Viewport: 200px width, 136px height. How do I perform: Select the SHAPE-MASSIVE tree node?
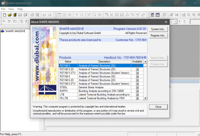pyautogui.click(x=15, y=31)
